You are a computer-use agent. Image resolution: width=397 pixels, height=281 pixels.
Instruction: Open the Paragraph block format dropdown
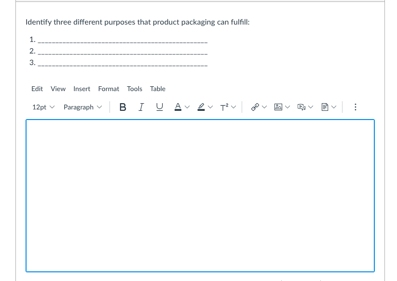[x=82, y=107]
